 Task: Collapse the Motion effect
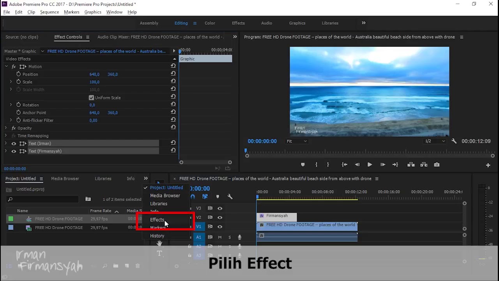[6, 67]
